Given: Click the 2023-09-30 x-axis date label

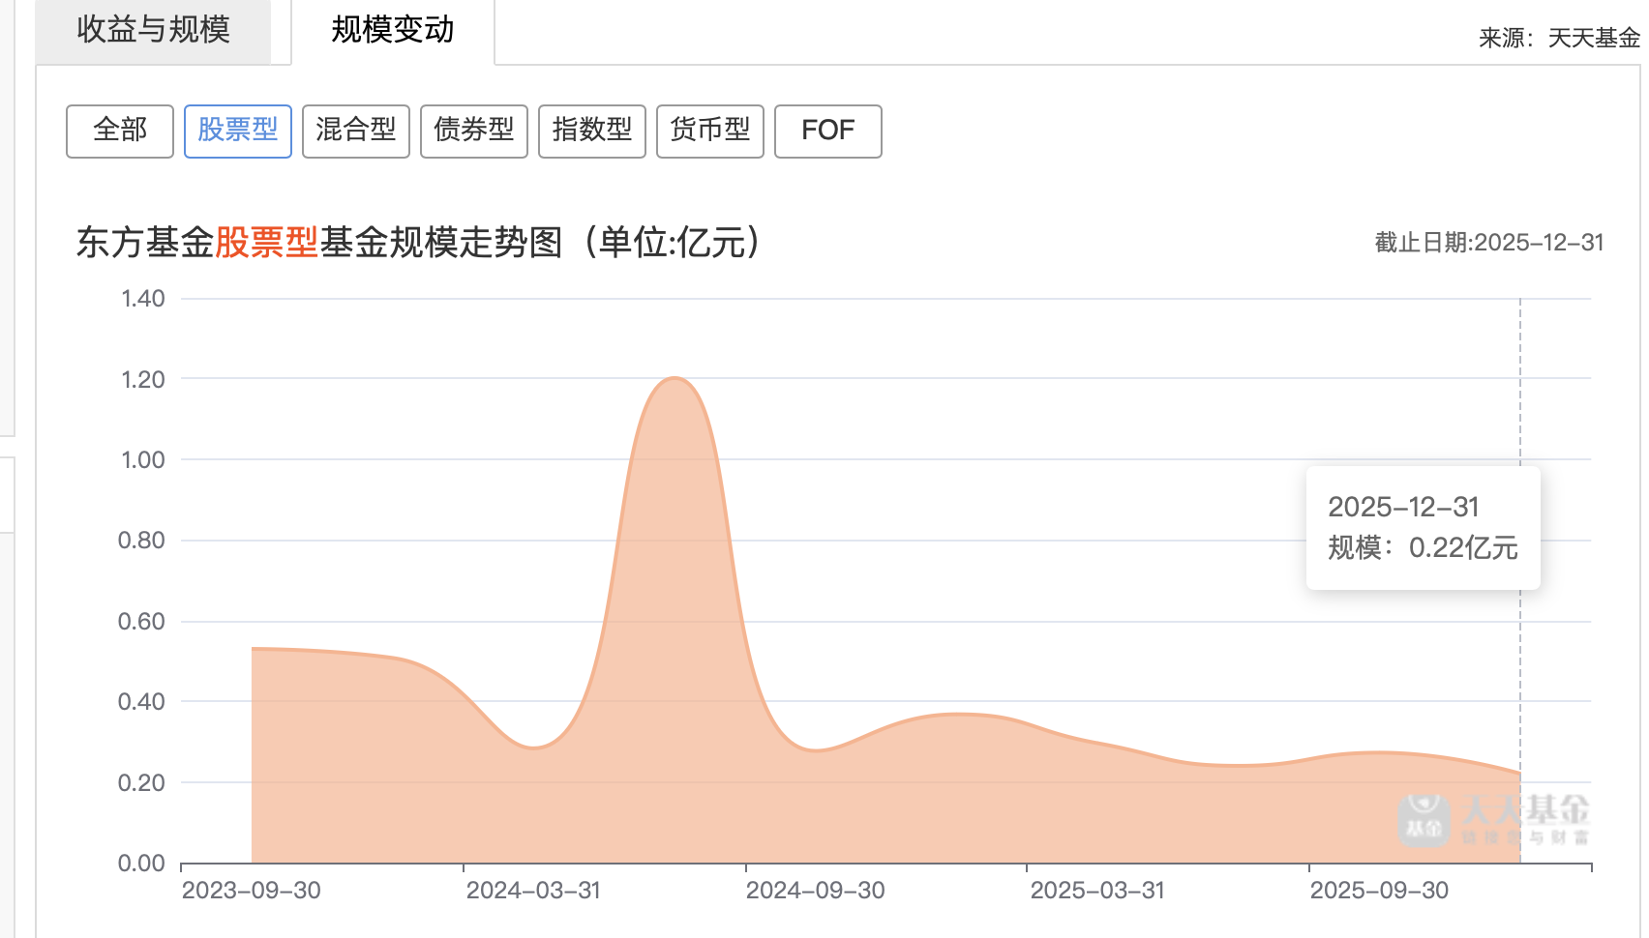Looking at the screenshot, I should (x=252, y=891).
